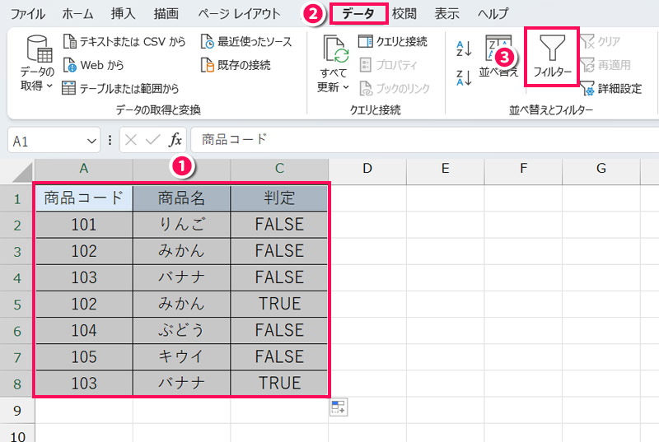Select column F header
Image resolution: width=659 pixels, height=442 pixels.
point(523,169)
